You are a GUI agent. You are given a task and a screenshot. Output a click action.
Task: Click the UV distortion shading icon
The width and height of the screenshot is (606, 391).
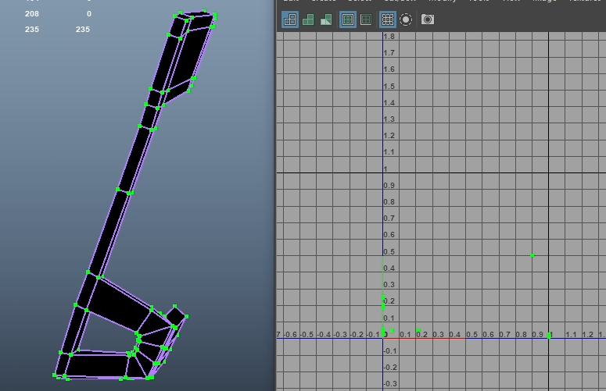tap(325, 20)
